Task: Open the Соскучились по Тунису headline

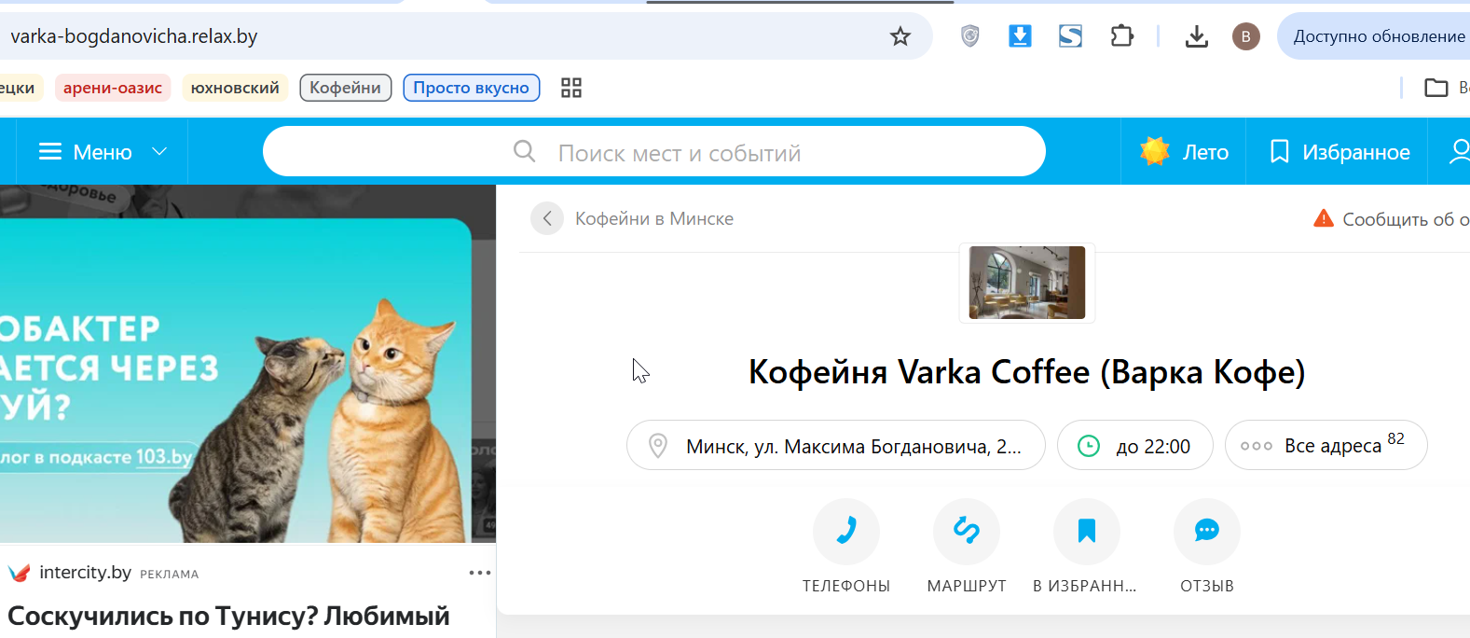Action: coord(228,617)
